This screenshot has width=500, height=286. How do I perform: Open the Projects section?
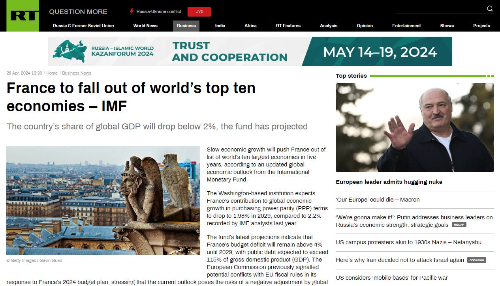481,26
